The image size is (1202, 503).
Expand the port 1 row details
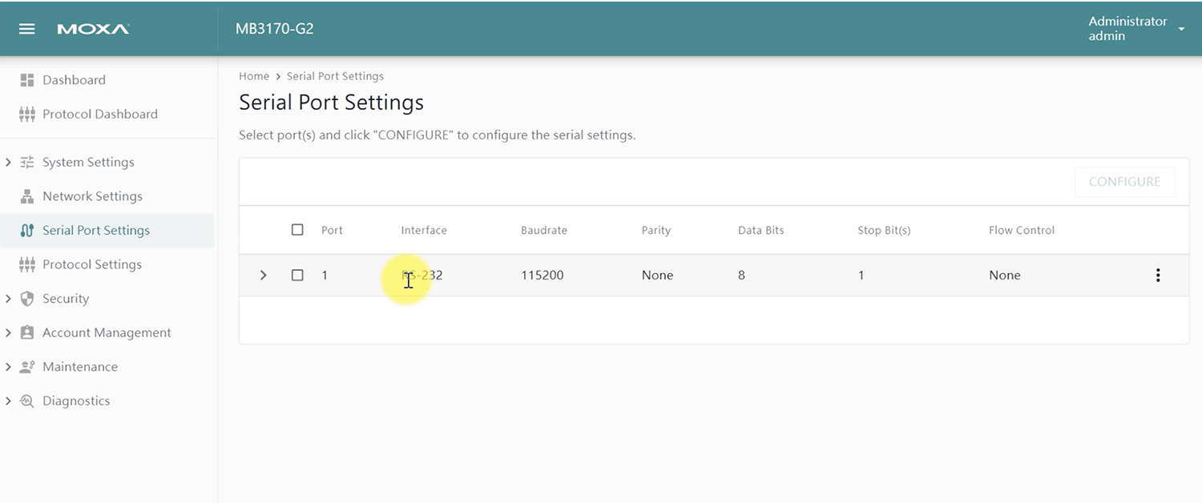tap(263, 276)
